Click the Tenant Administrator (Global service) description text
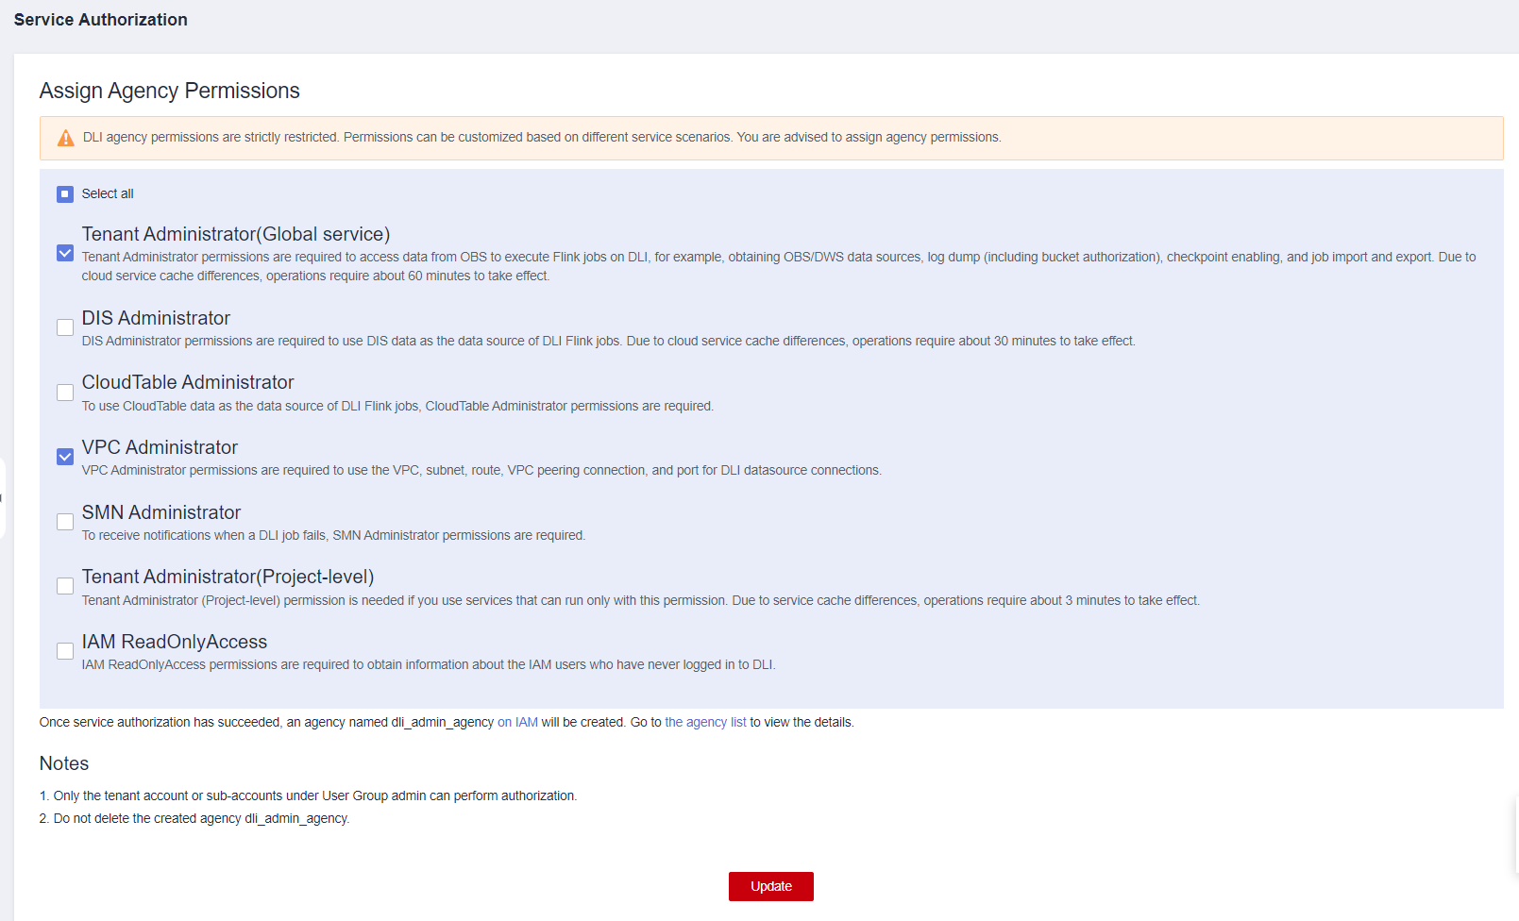Image resolution: width=1519 pixels, height=921 pixels. [x=779, y=266]
